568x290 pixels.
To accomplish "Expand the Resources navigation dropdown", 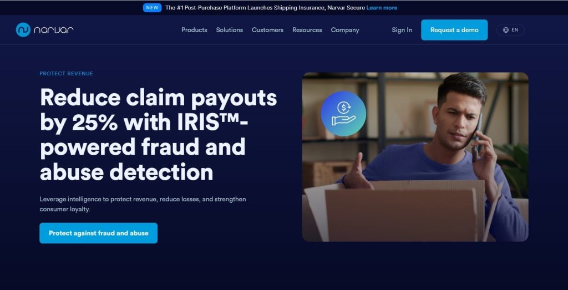I will (x=307, y=30).
